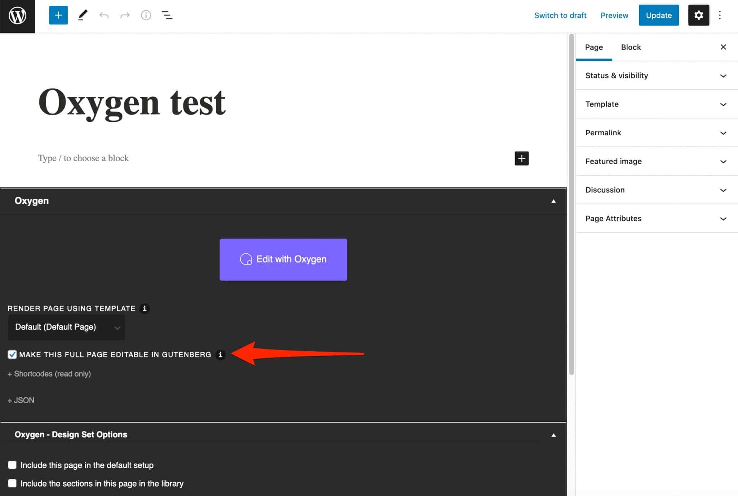
Task: Expand the Featured image section
Action: (x=656, y=161)
